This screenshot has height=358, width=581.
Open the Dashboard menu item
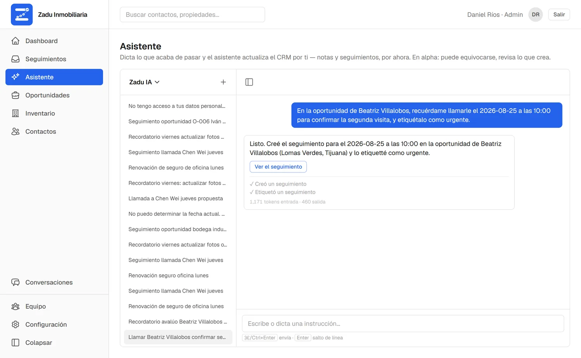click(x=54, y=41)
